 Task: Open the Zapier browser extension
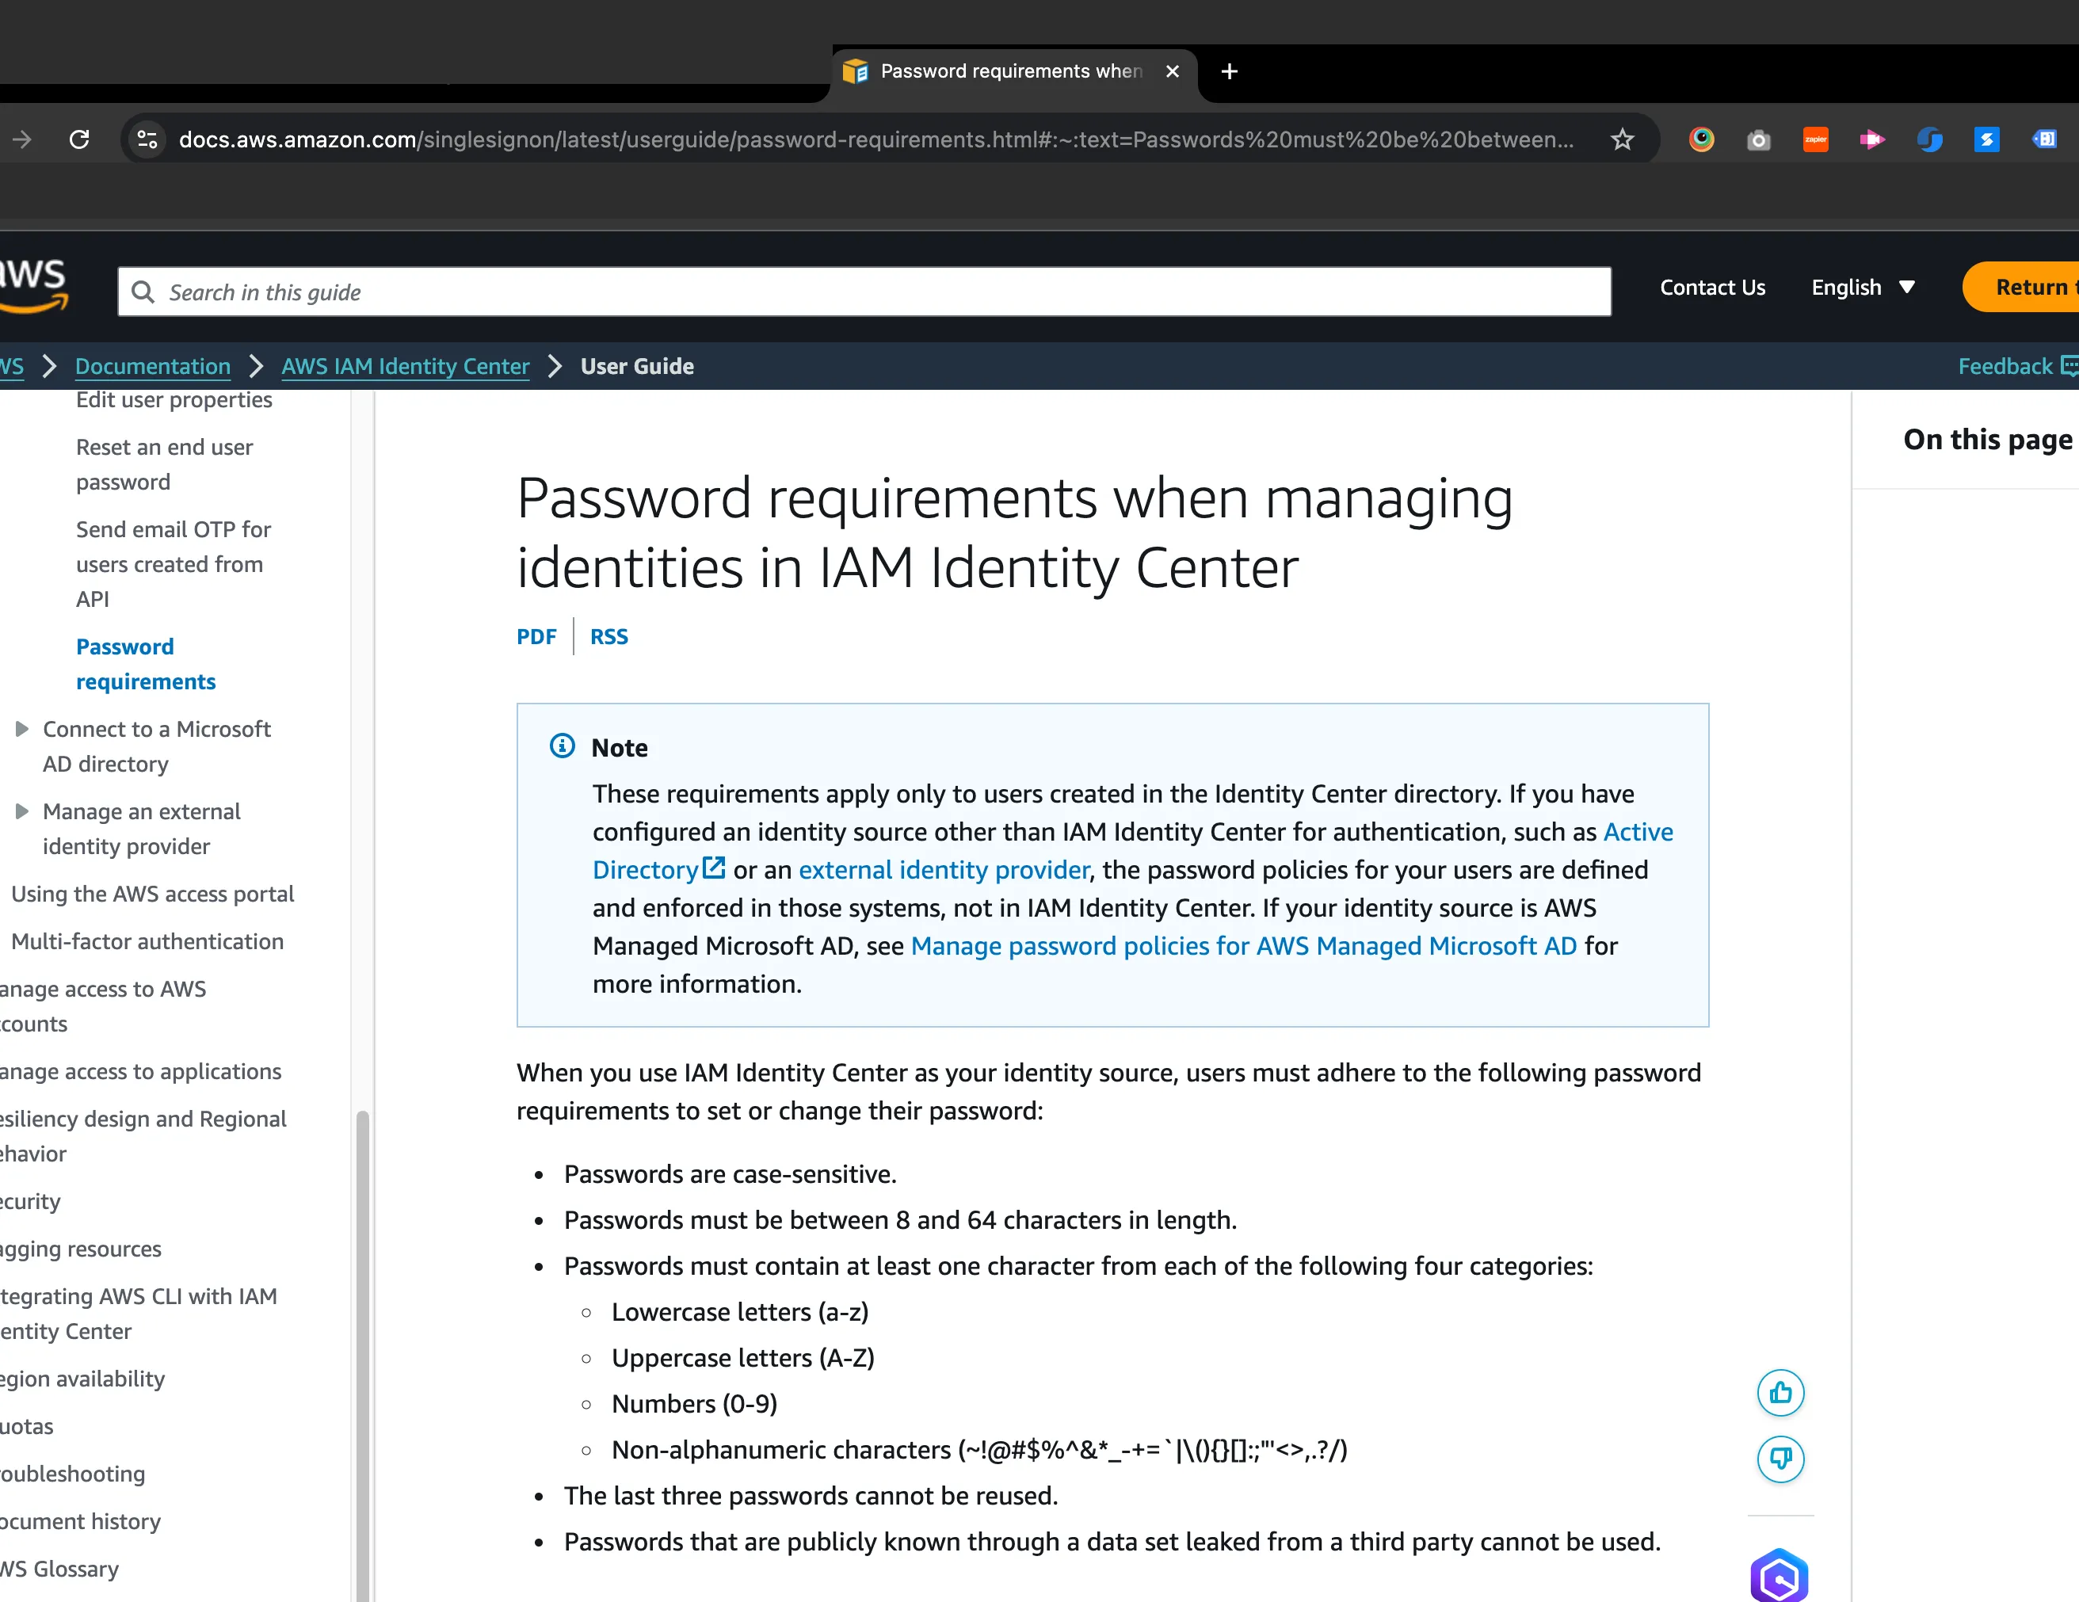pos(1815,139)
